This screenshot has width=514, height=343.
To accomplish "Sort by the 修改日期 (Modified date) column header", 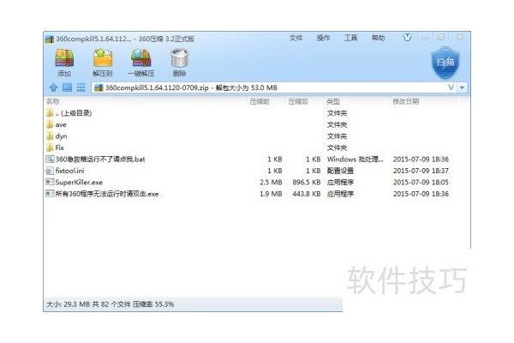I will coord(406,101).
